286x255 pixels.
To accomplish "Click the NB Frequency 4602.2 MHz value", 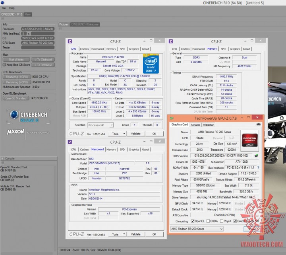I will point(244,66).
